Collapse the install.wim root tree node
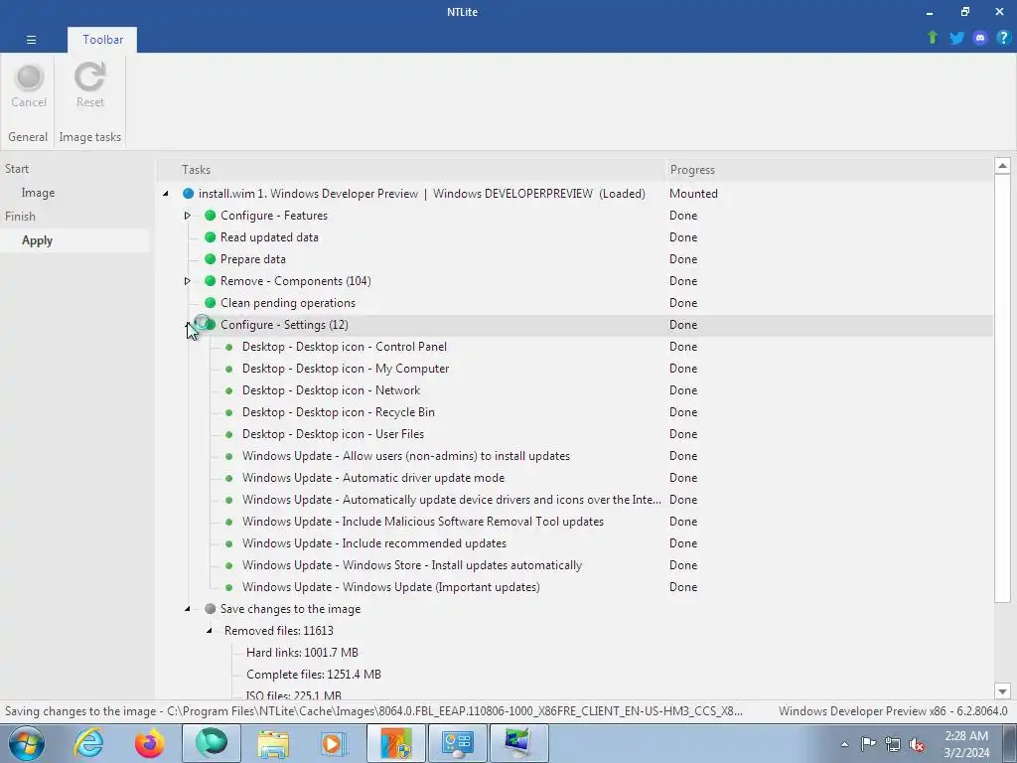The image size is (1017, 763). tap(166, 194)
